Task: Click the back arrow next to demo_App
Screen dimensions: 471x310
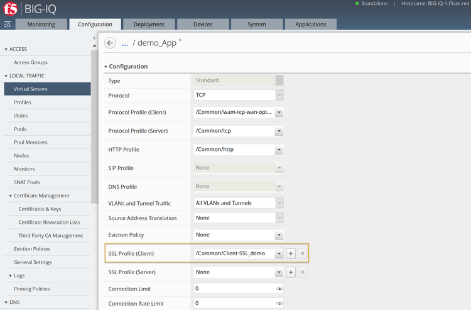Action: coord(111,43)
